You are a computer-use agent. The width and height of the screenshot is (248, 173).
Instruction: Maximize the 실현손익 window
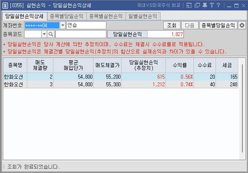click(236, 6)
